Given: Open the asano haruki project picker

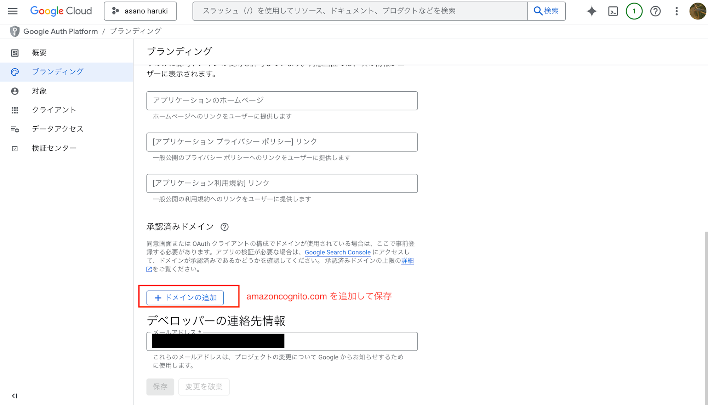Looking at the screenshot, I should [x=140, y=11].
